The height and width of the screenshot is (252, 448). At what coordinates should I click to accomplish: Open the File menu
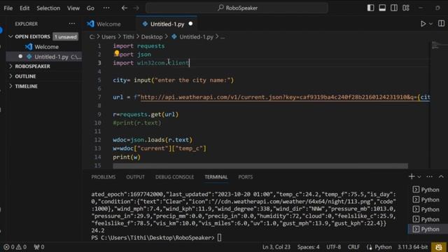(8, 8)
